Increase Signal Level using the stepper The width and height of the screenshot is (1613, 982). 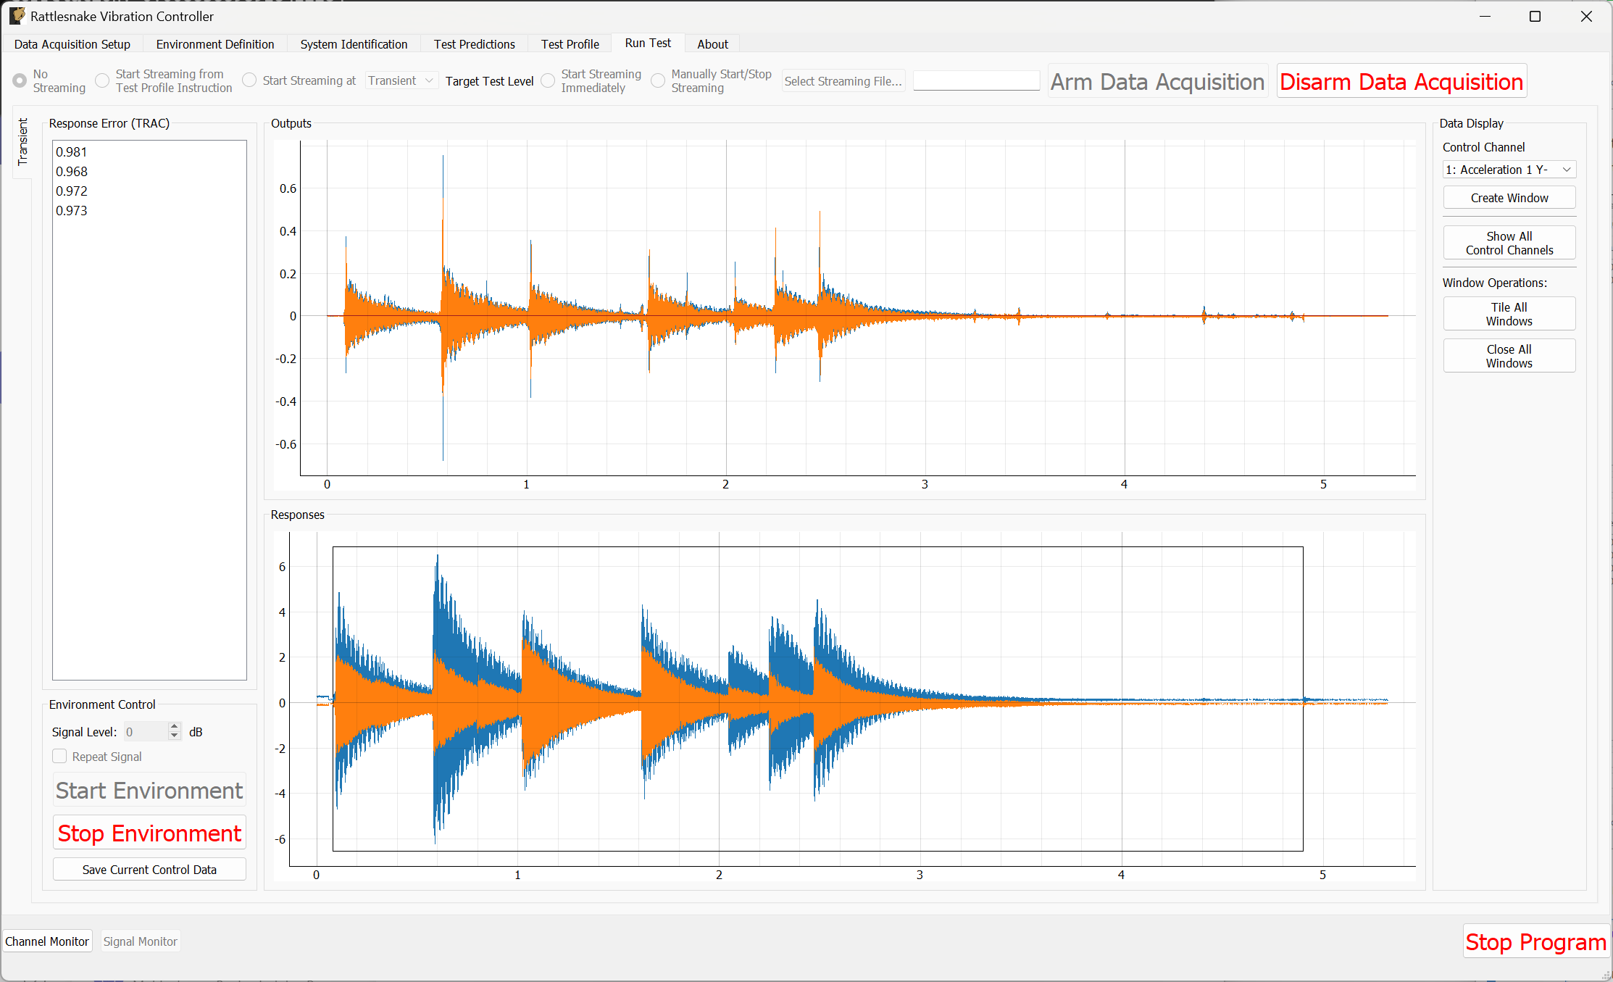[x=174, y=727]
